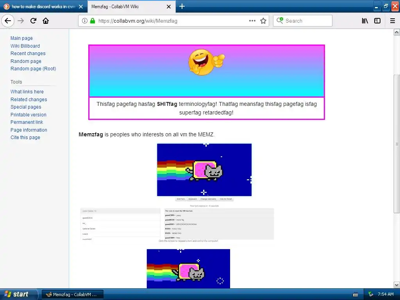The height and width of the screenshot is (300, 400).
Task: Bookmark this page with the star icon
Action: coord(263,21)
